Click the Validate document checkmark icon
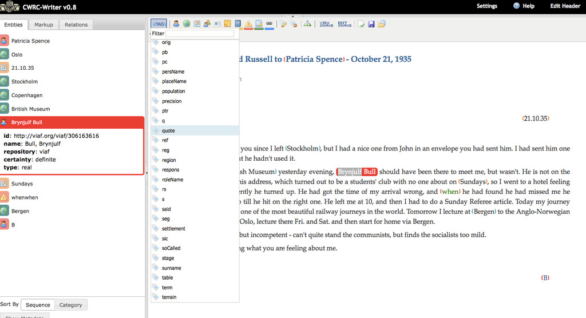 click(361, 23)
